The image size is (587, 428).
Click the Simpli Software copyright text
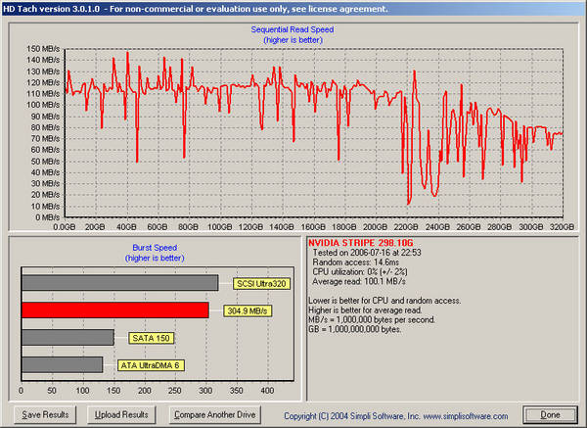396,416
